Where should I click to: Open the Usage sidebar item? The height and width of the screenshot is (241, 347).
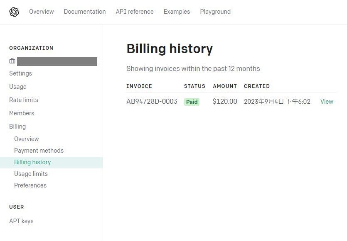[18, 87]
